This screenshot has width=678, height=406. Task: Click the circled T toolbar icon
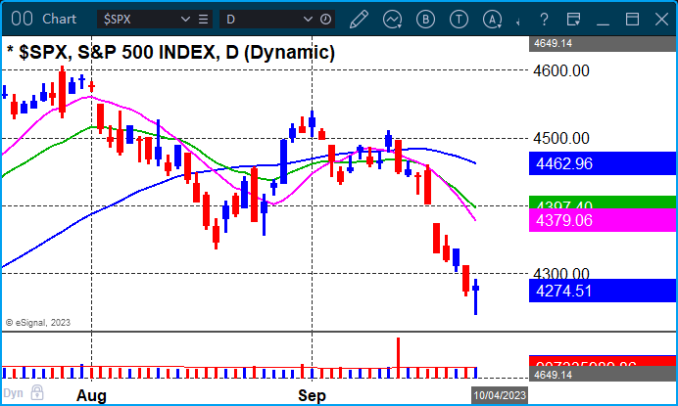tap(459, 20)
